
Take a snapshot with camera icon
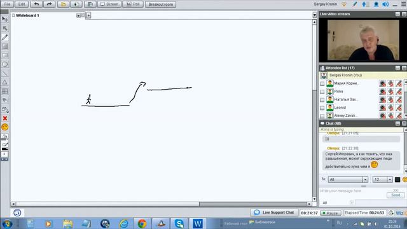90,4
